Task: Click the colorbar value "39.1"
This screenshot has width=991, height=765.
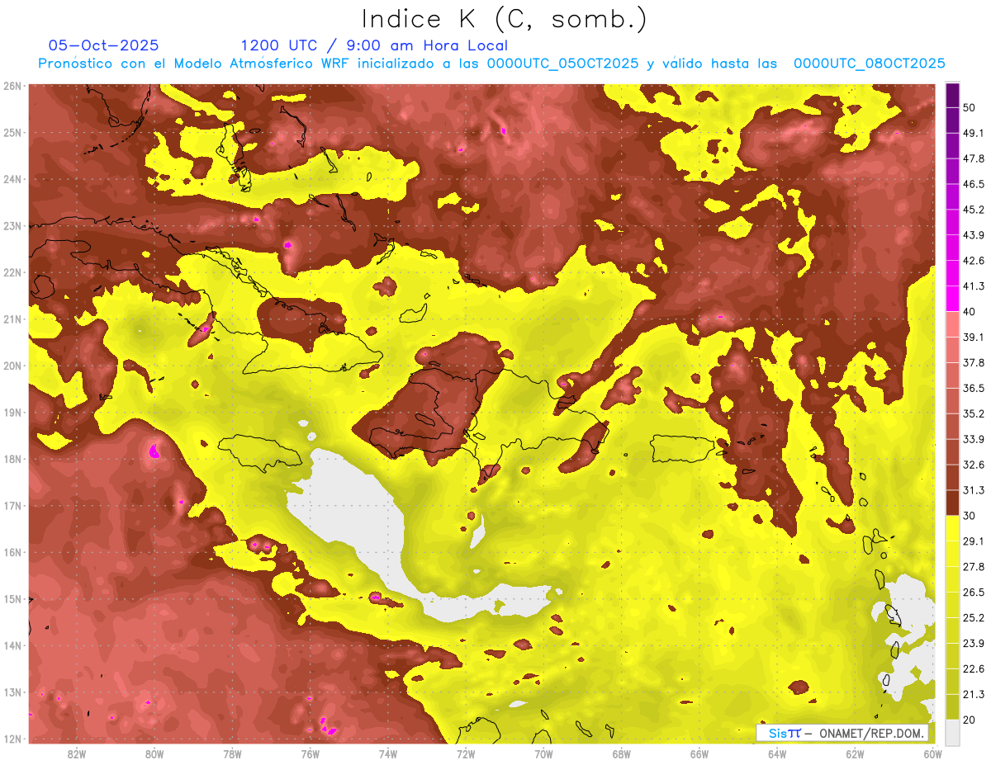Action: point(973,338)
